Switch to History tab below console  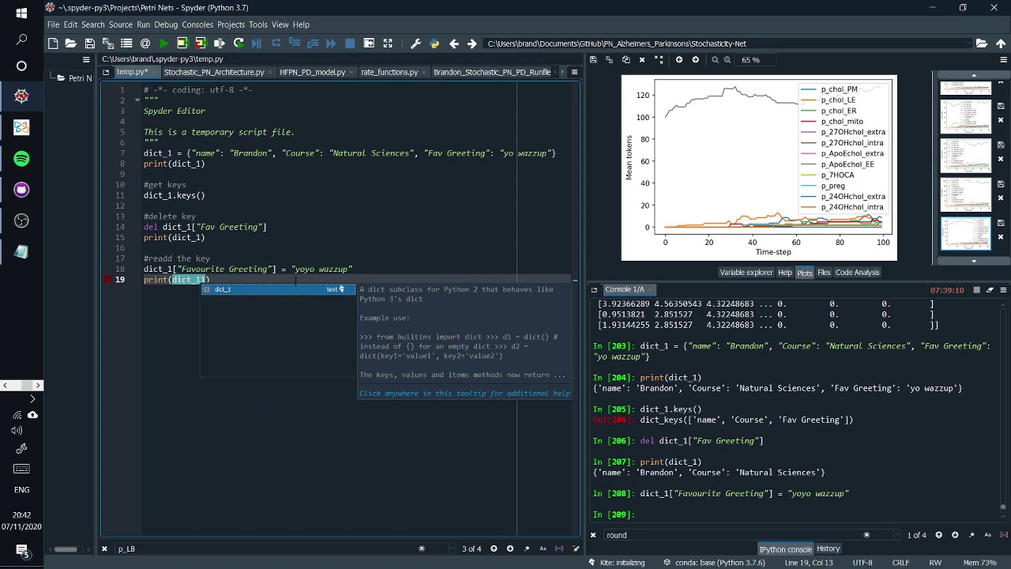point(828,549)
